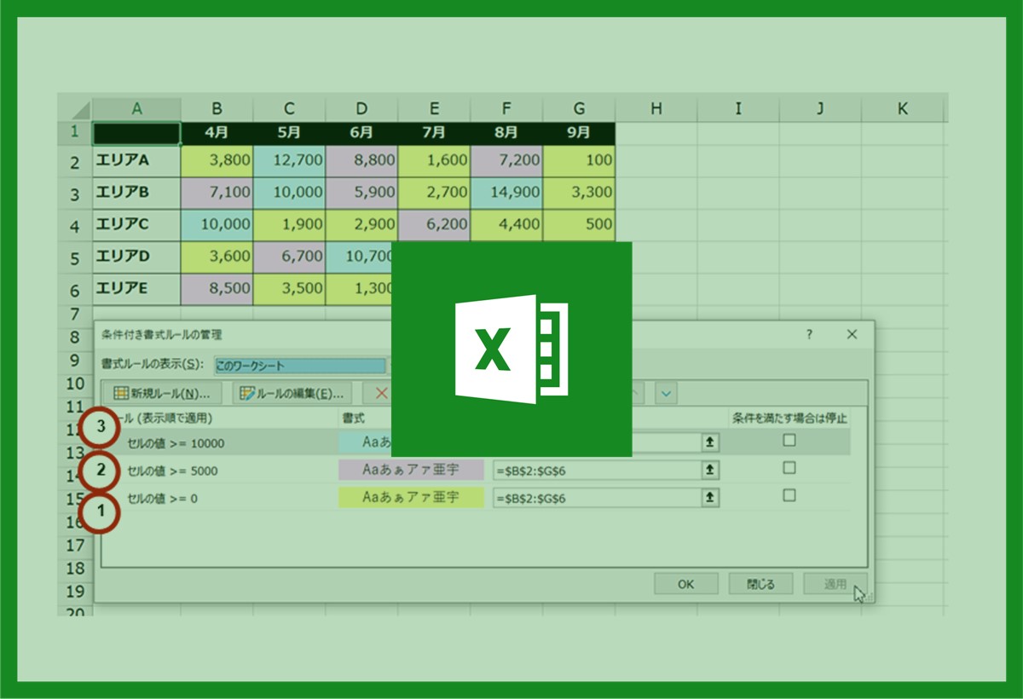The image size is (1023, 699).
Task: Check stop-if-true box for >= 5000 rule
Action: tap(789, 468)
